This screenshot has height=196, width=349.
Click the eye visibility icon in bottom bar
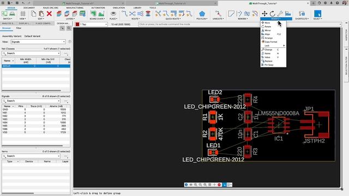pos(191,185)
